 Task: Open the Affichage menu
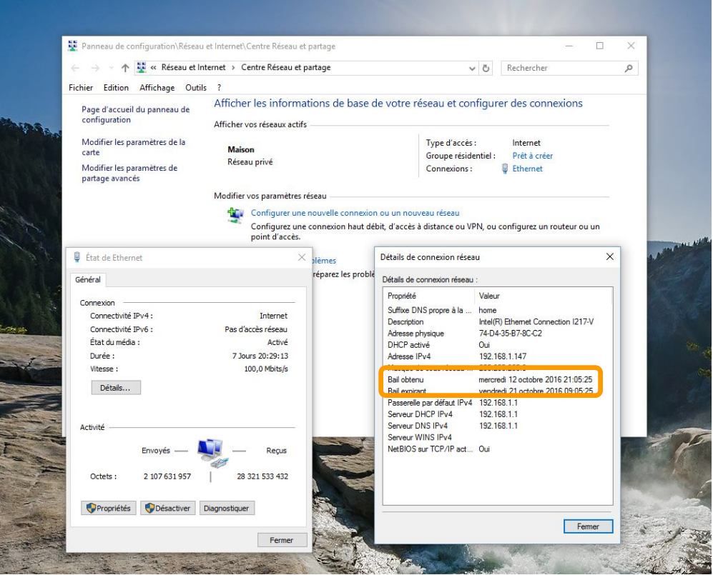click(157, 88)
